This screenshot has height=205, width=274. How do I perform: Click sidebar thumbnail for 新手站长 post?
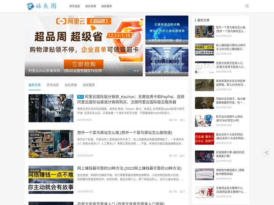point(204,121)
